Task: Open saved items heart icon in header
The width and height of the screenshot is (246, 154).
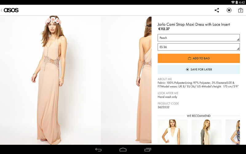Action: (x=229, y=10)
